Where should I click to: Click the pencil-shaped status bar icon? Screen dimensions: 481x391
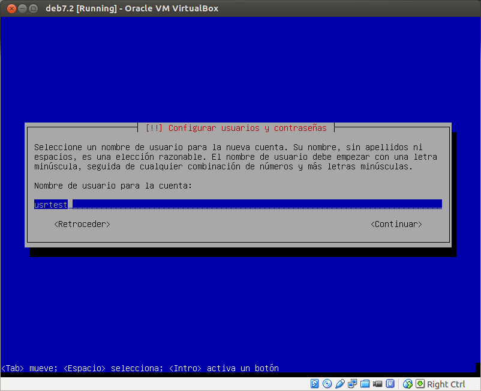point(341,383)
